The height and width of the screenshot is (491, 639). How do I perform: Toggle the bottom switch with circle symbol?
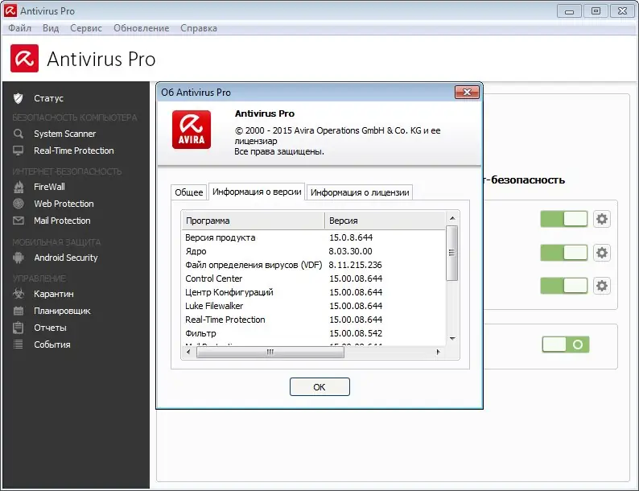566,345
